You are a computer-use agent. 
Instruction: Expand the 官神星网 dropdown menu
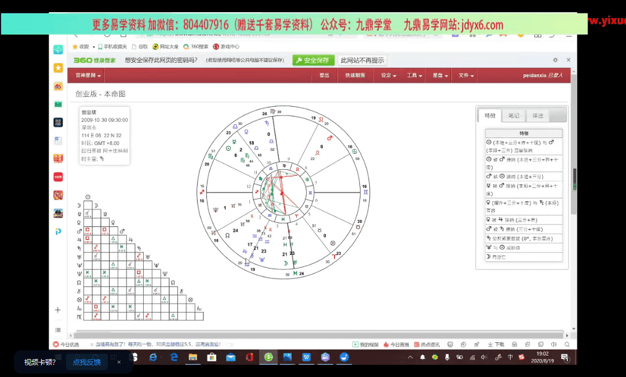88,75
